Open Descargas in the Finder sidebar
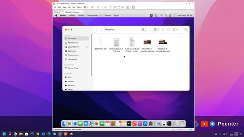Screen dimensions: 244x137 [x=76, y=59]
